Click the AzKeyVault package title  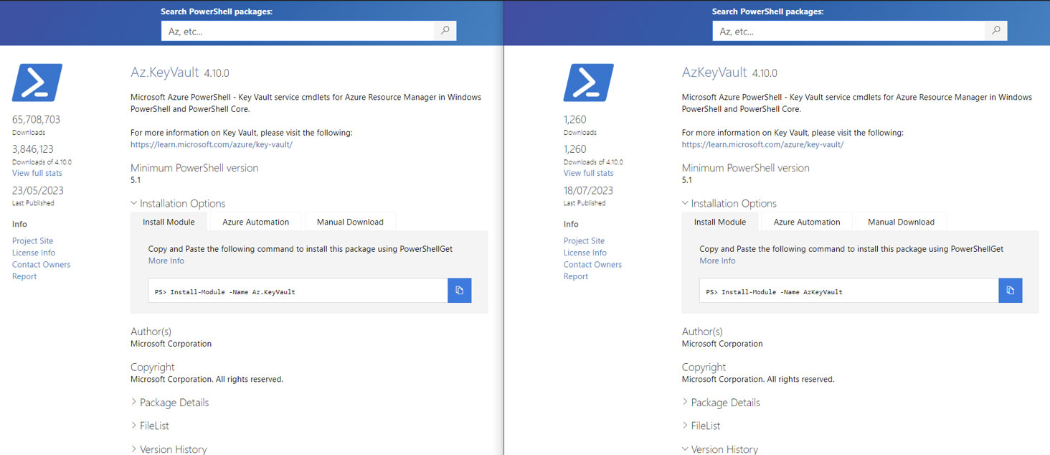point(714,72)
